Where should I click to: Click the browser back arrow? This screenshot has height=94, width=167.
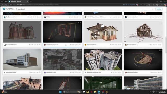click(x=2, y=5)
